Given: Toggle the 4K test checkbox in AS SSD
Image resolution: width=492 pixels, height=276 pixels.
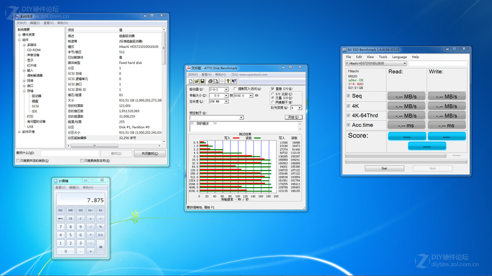Looking at the screenshot, I should [348, 106].
